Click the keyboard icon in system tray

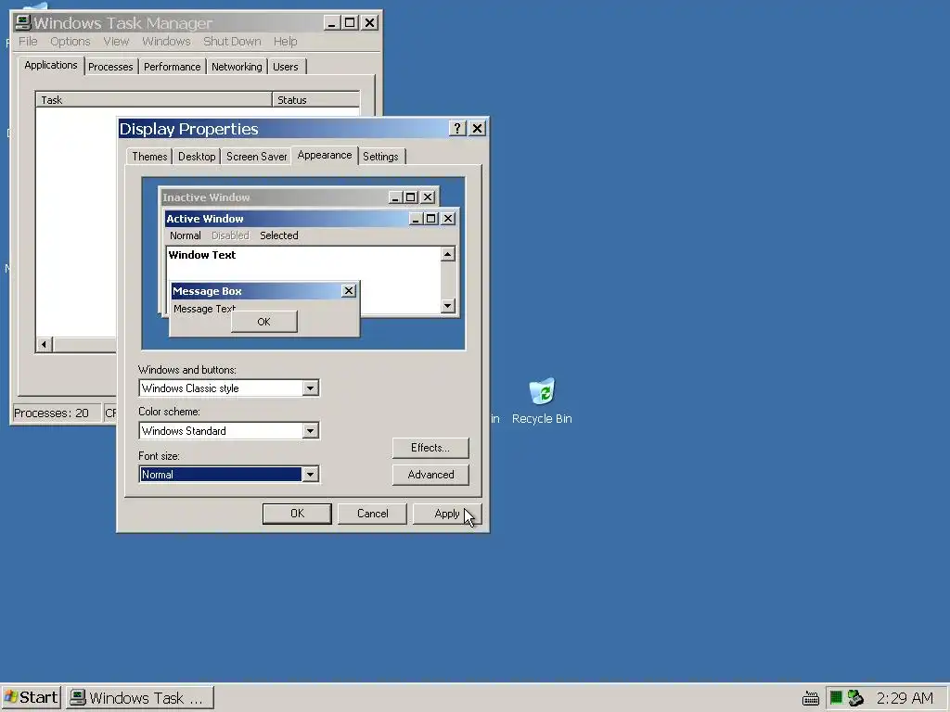(x=811, y=698)
